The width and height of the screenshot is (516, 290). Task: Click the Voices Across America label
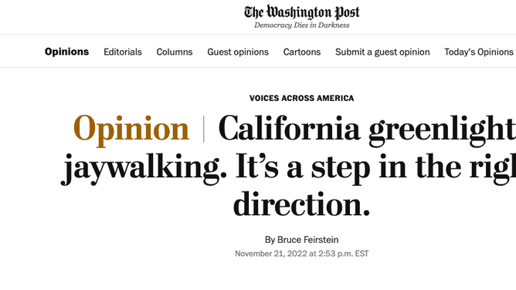click(301, 98)
